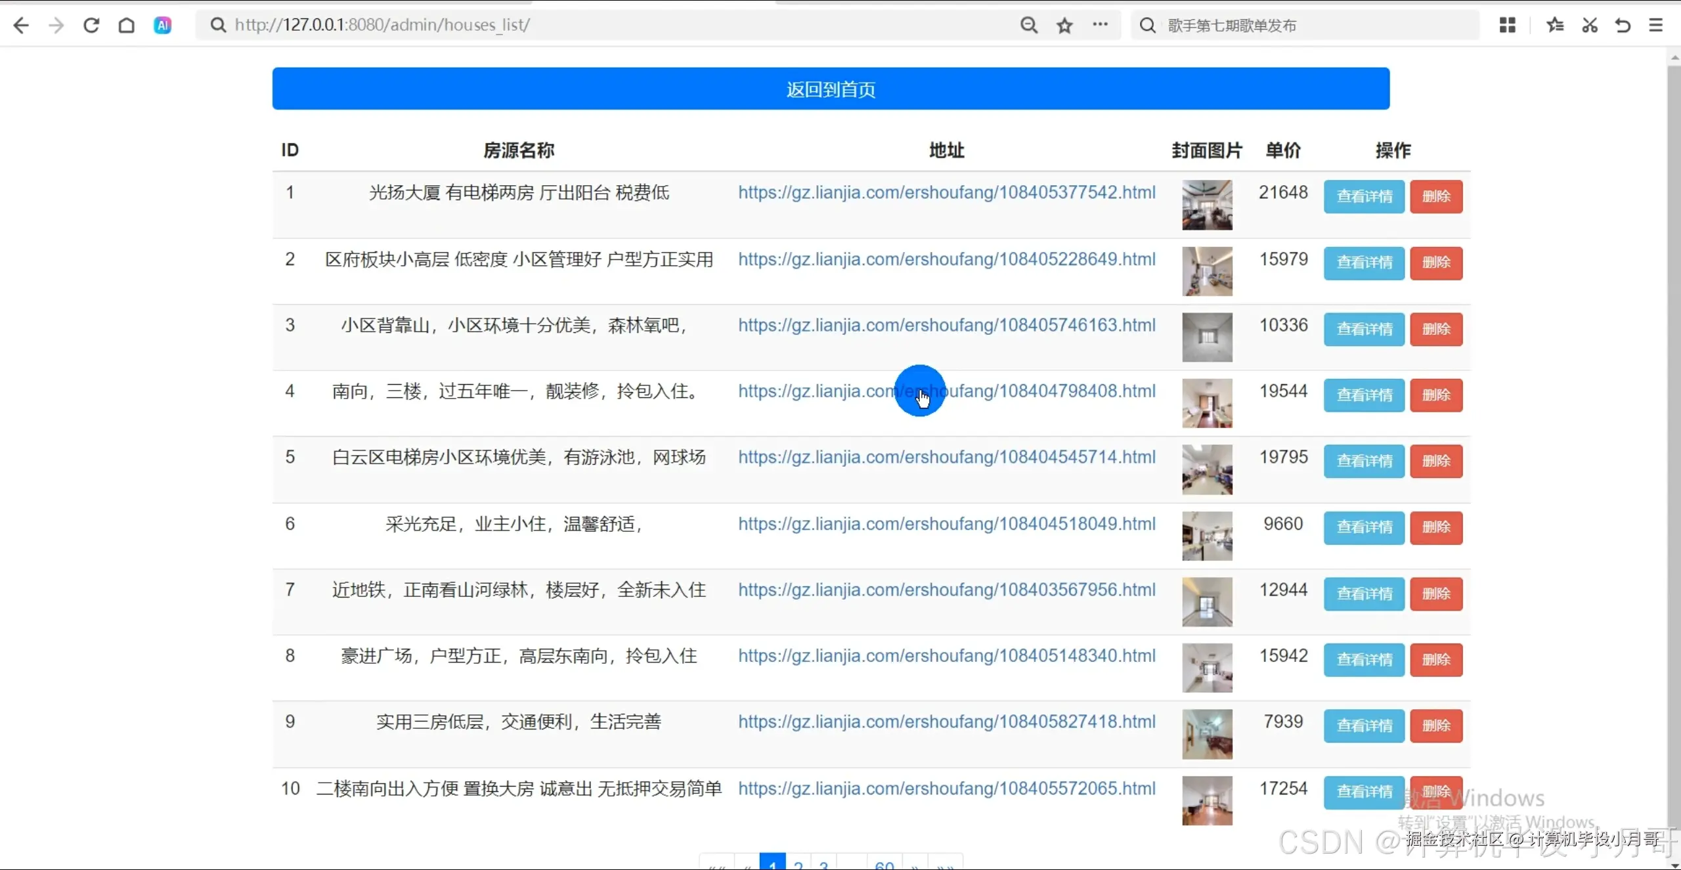
Task: Bookmark the page using the address bar star
Action: tap(1064, 25)
